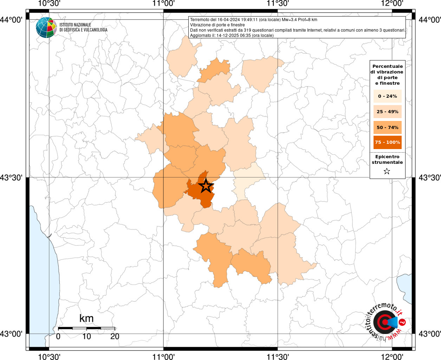Click the scale bar '10' value
441x360 pixels.
86,336
